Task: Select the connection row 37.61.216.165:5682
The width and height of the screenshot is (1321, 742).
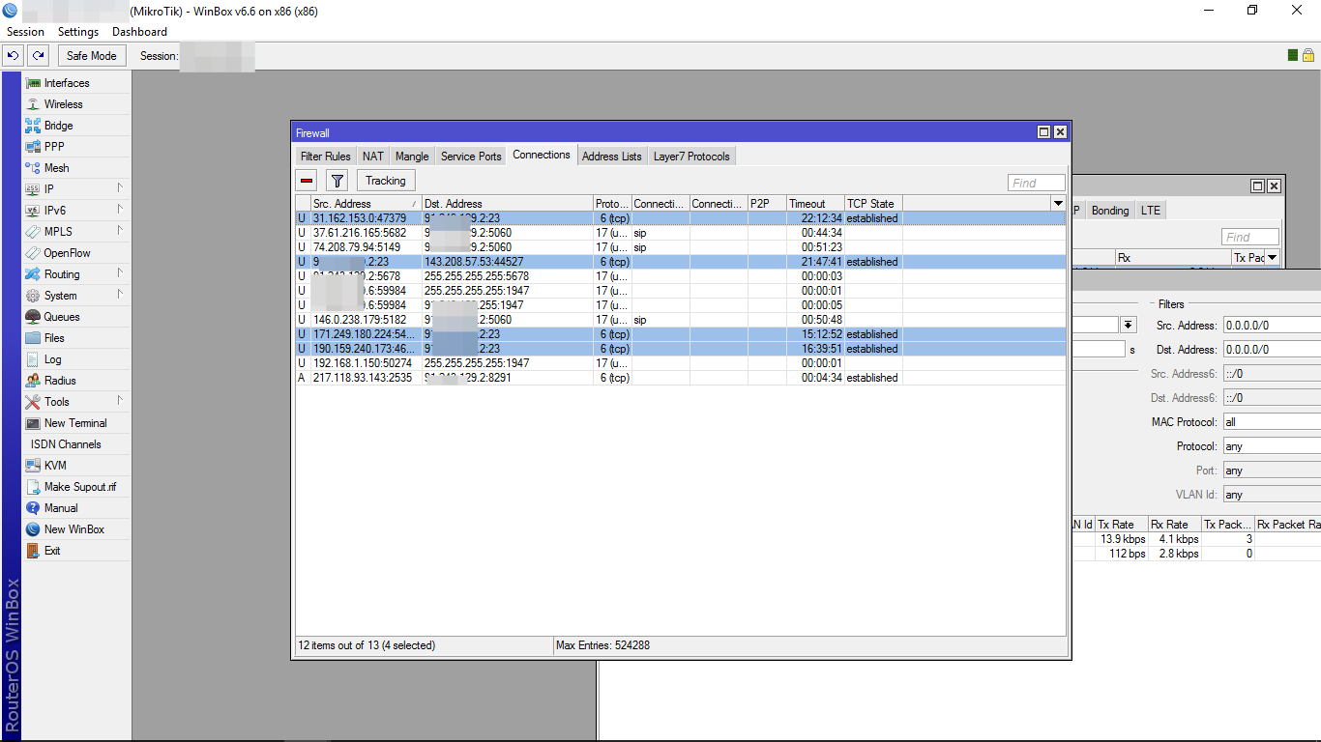Action: coord(681,233)
